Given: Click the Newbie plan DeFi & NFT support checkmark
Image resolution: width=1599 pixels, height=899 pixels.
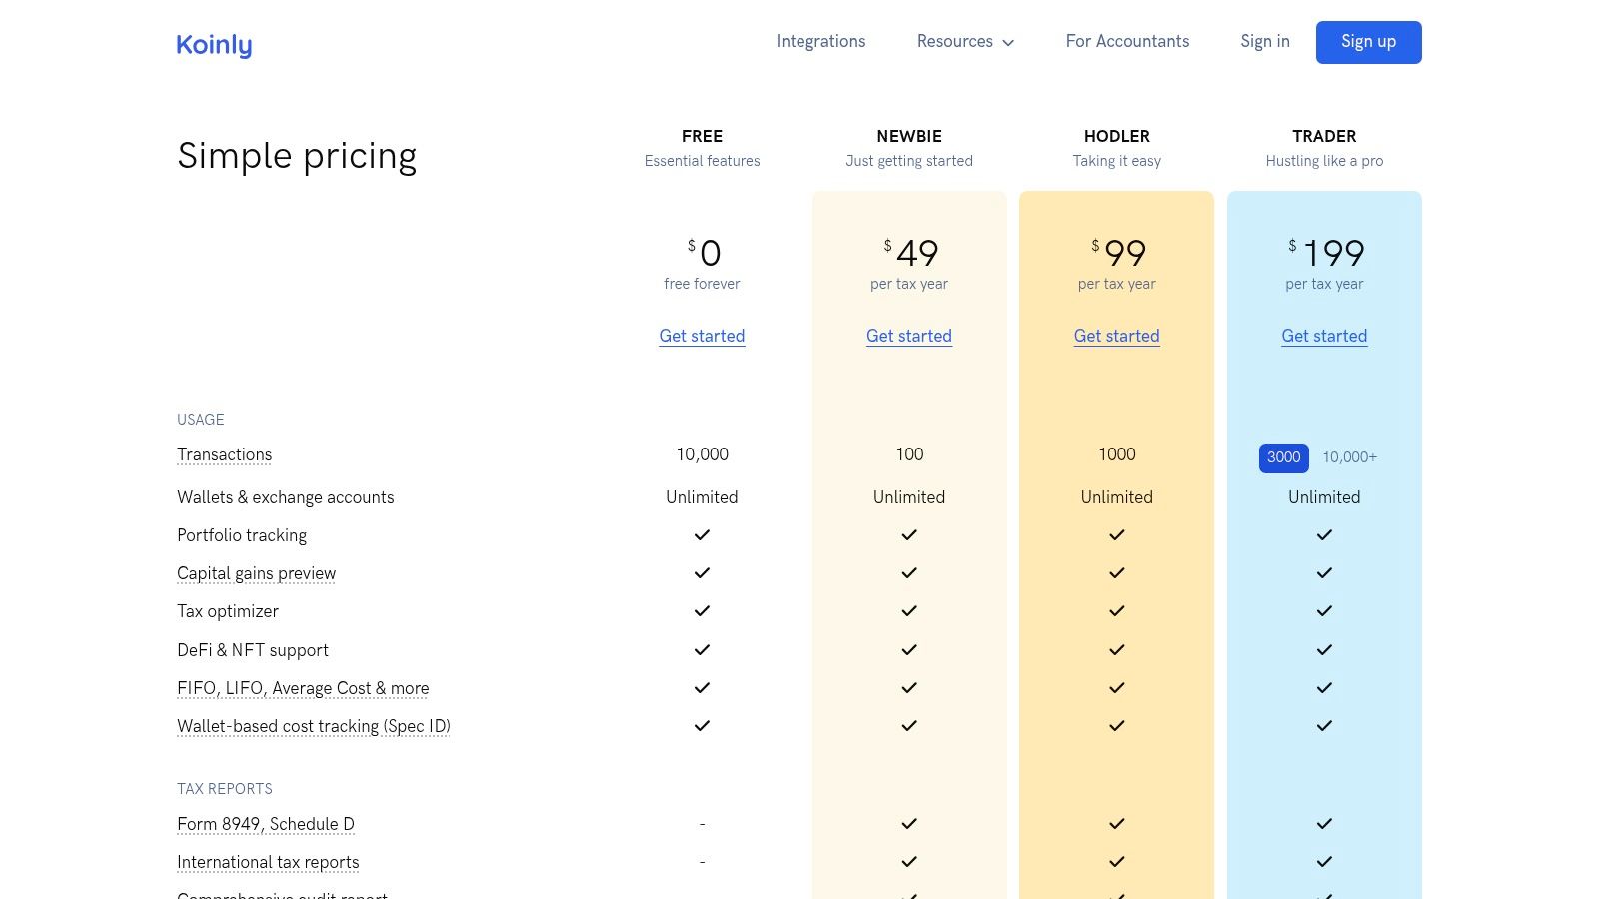Looking at the screenshot, I should click(x=909, y=650).
